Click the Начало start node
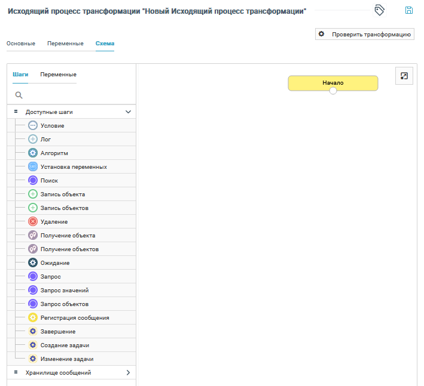This screenshot has height=386, width=424. pos(333,82)
